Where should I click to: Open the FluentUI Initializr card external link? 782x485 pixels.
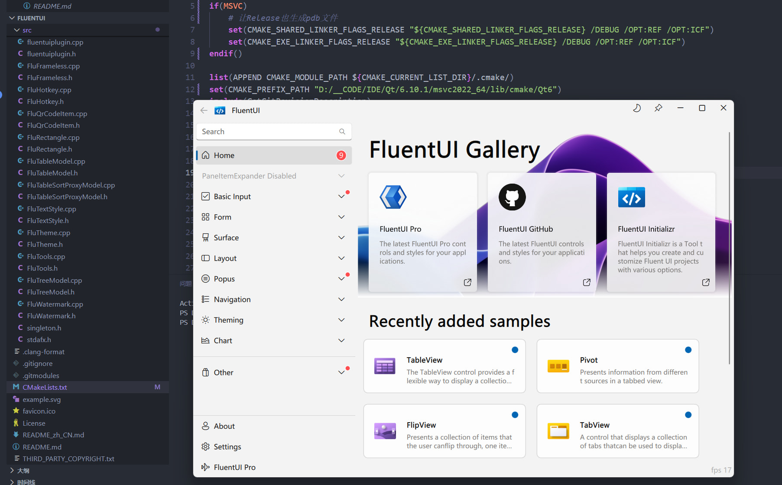click(x=706, y=282)
